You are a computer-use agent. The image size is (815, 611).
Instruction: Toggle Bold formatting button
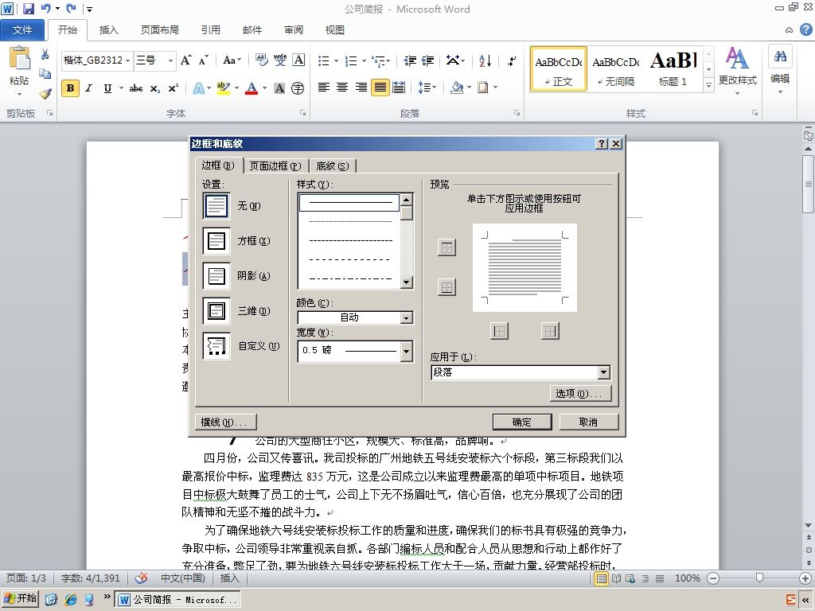pos(70,88)
